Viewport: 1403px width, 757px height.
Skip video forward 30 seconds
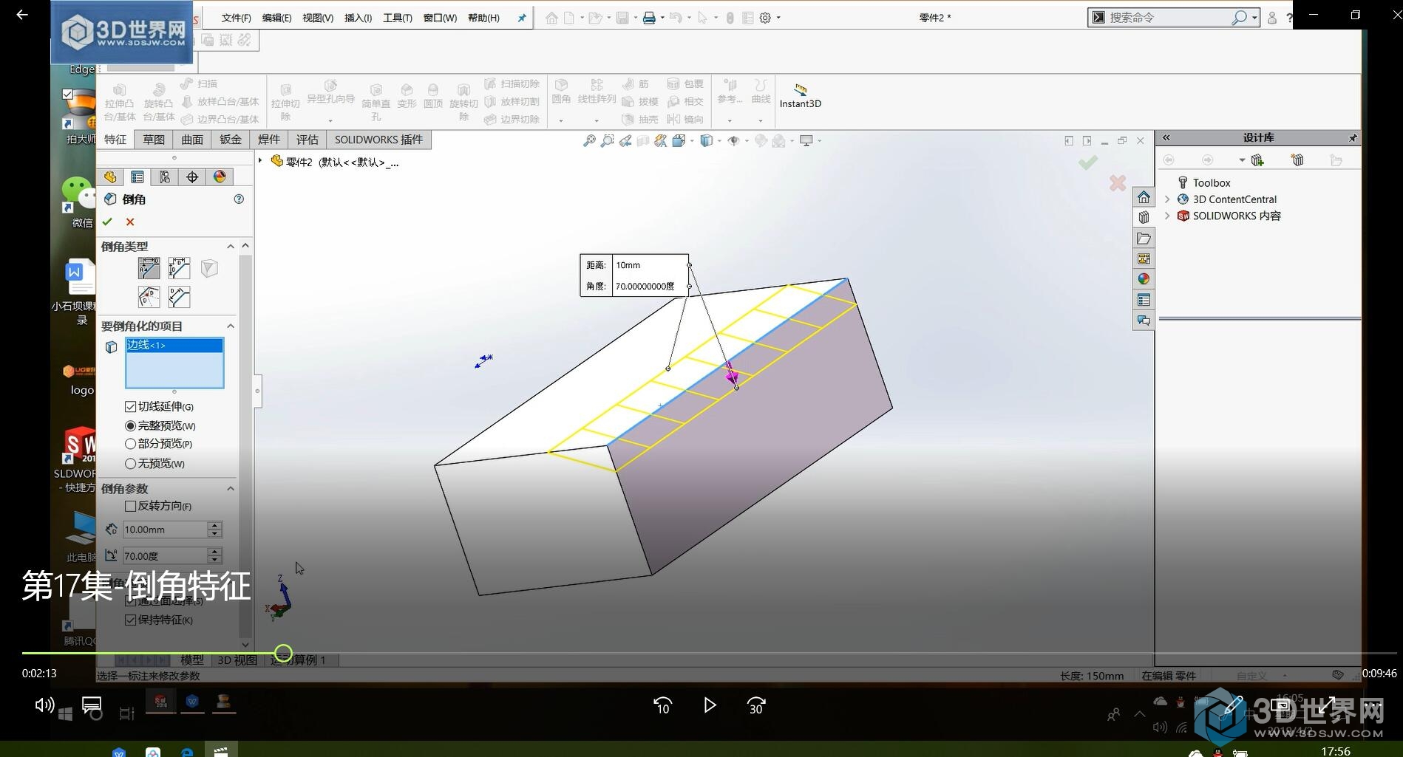(756, 705)
